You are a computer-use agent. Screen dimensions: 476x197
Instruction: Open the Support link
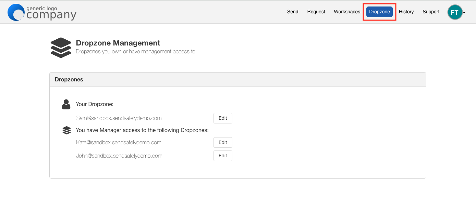pyautogui.click(x=431, y=12)
